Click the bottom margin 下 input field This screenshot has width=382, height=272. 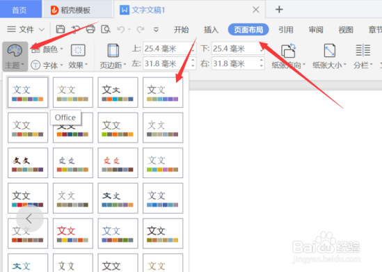pyautogui.click(x=238, y=49)
